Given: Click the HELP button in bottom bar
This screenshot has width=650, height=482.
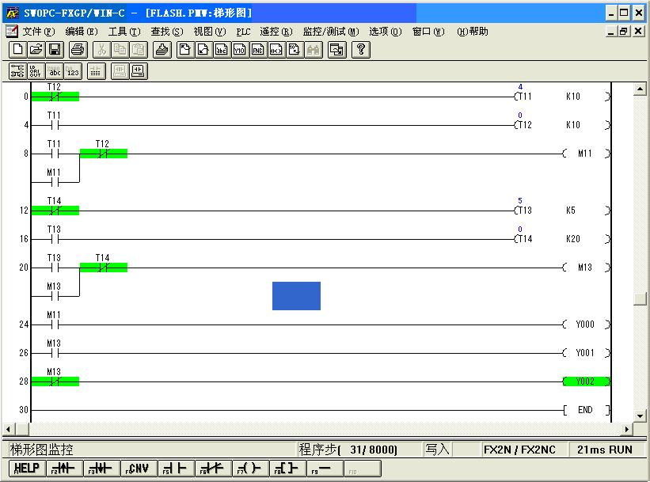Looking at the screenshot, I should 25,468.
